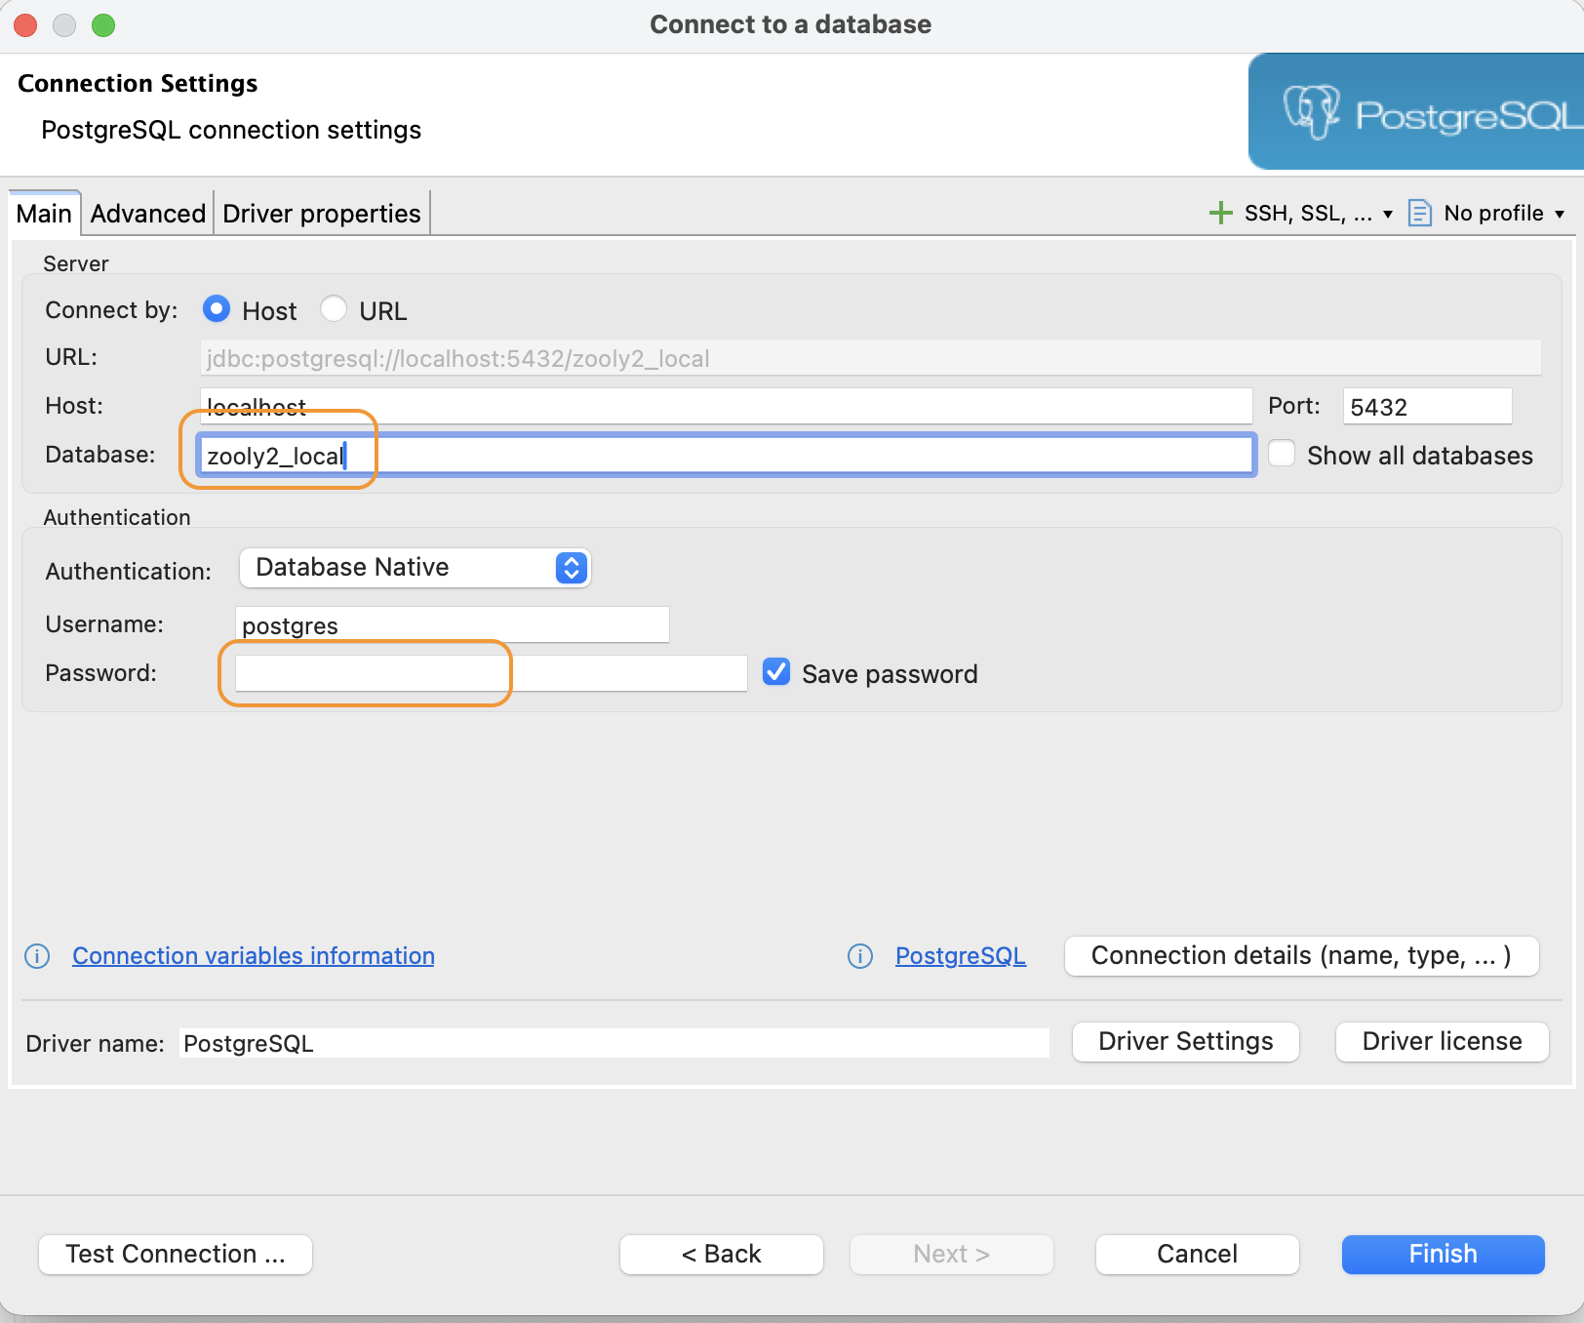Screen dimensions: 1584x1323
Task: Open Driver Settings
Action: pyautogui.click(x=1185, y=1041)
